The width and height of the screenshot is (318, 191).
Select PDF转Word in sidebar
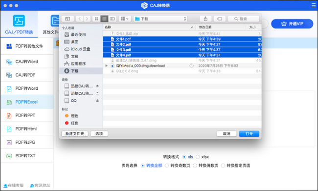(x=27, y=88)
